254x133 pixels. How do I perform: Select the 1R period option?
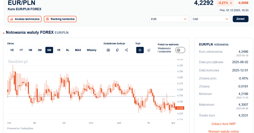[59, 50]
